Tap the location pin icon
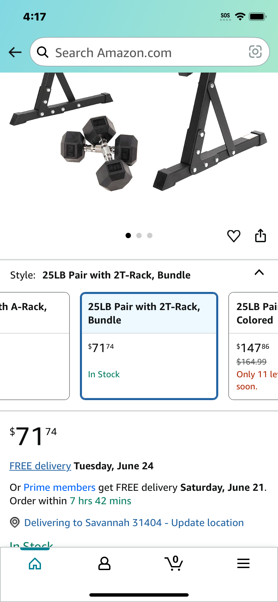Image resolution: width=278 pixels, height=602 pixels. [x=15, y=522]
